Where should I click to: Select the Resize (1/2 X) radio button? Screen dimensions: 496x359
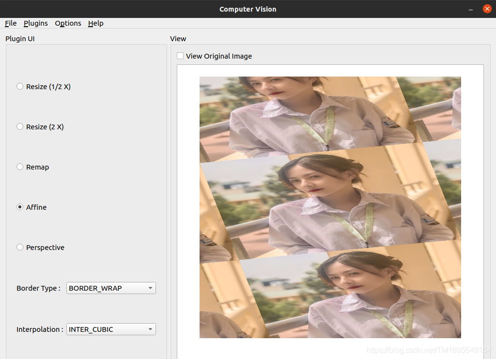coord(20,86)
